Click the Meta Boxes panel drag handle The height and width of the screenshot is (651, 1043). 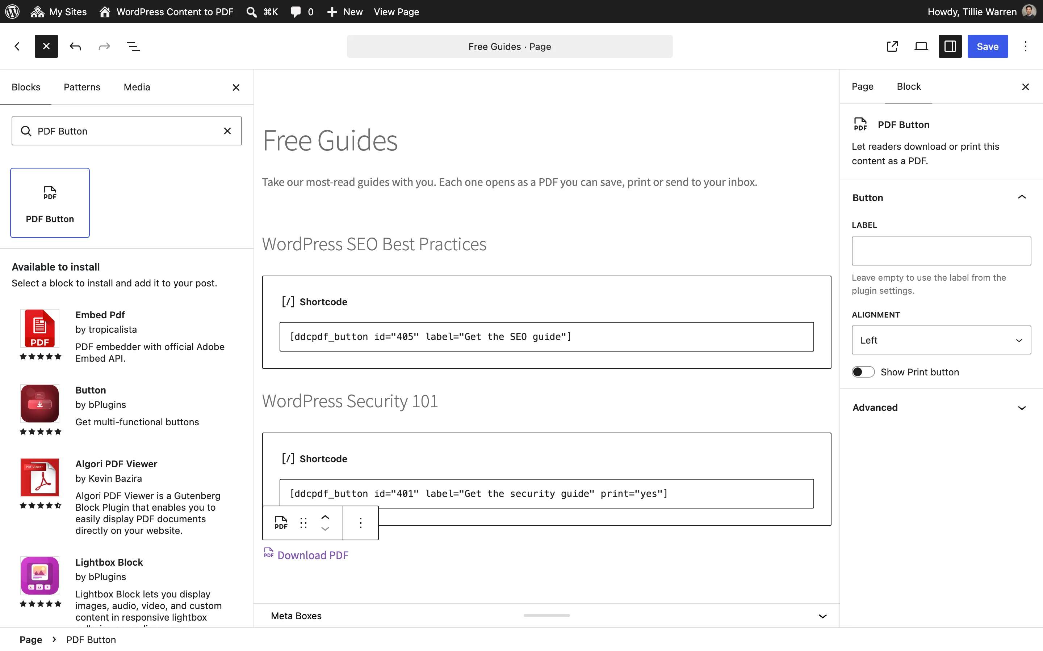coord(546,616)
